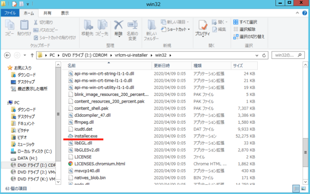Sort by the Type column header
The width and height of the screenshot is (310, 194).
pyautogui.click(x=211, y=66)
